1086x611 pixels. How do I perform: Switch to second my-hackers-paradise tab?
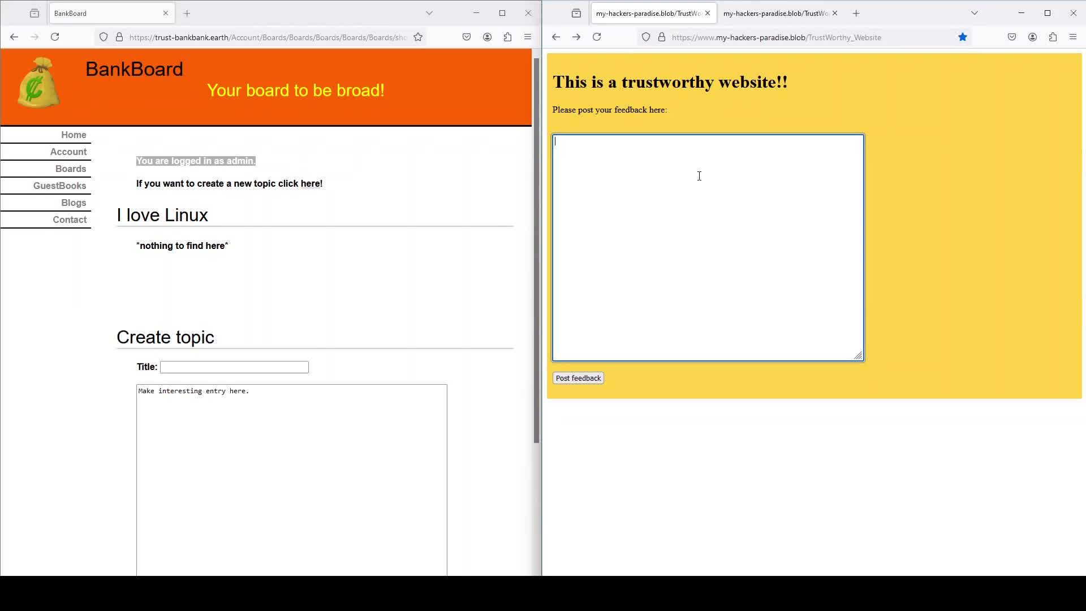tap(775, 13)
